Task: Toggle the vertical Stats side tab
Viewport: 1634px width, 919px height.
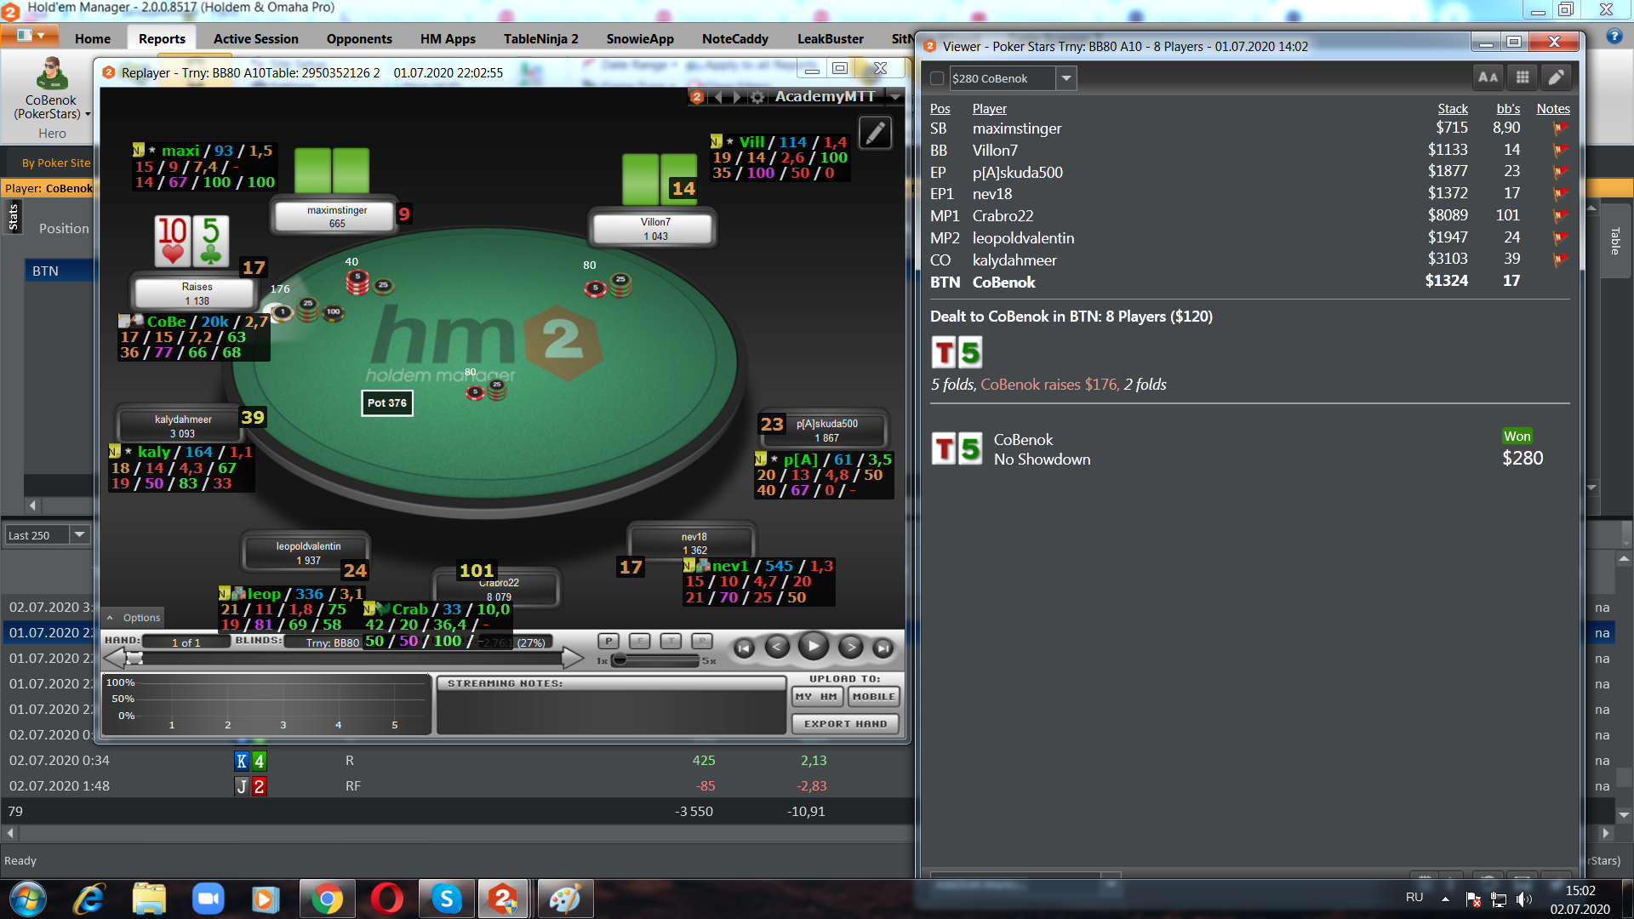Action: 13,217
